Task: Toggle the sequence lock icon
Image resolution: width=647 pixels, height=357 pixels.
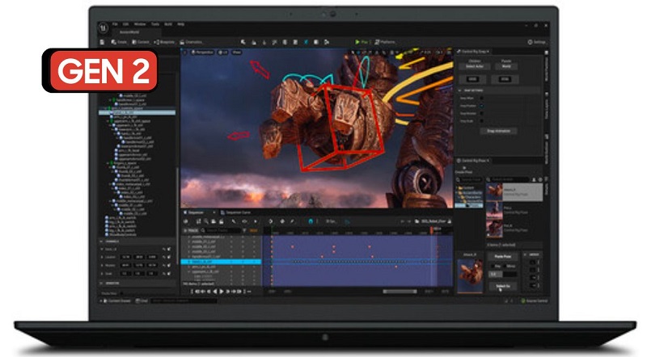Action: [x=450, y=222]
